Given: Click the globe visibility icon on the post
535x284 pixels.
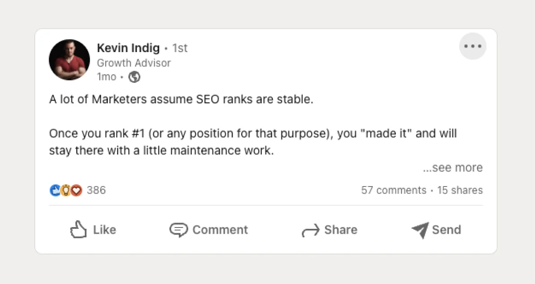Looking at the screenshot, I should tap(134, 77).
